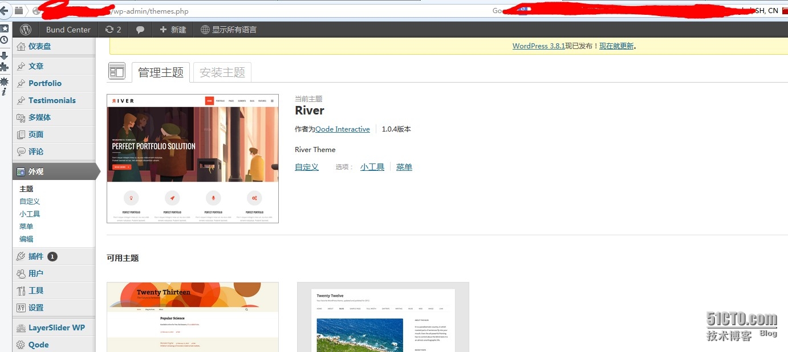788x352 pixels.
Task: Click the download arrow icon in browser strip
Action: 5,55
